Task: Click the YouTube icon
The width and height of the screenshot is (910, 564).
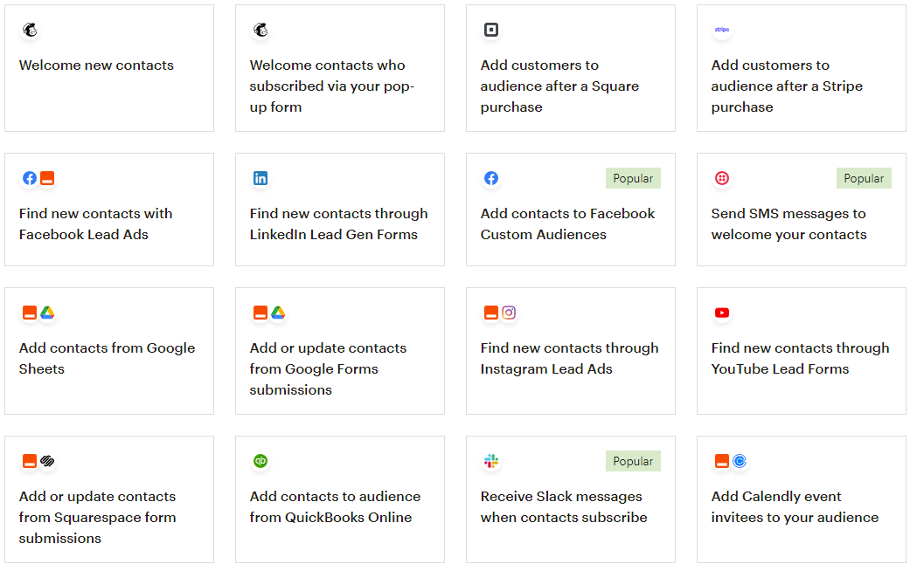Action: tap(722, 313)
